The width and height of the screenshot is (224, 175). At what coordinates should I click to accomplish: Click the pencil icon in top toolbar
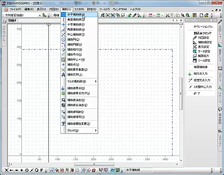(x=134, y=15)
